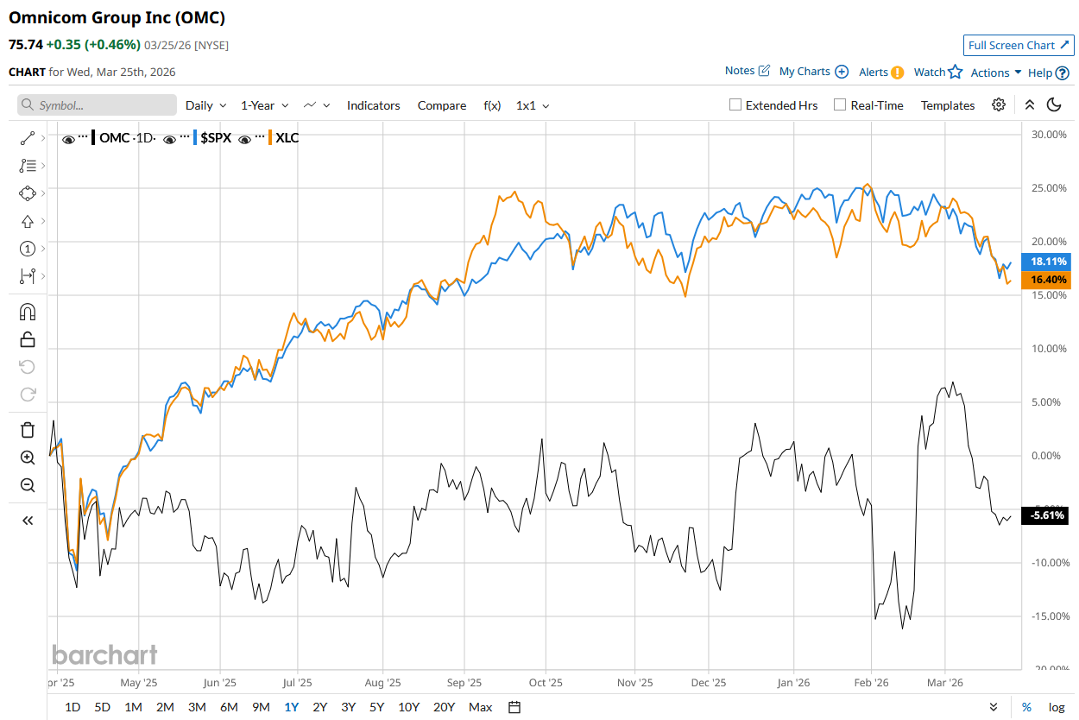Click the 16.40% XLC price label
1079x720 pixels.
[x=1046, y=280]
